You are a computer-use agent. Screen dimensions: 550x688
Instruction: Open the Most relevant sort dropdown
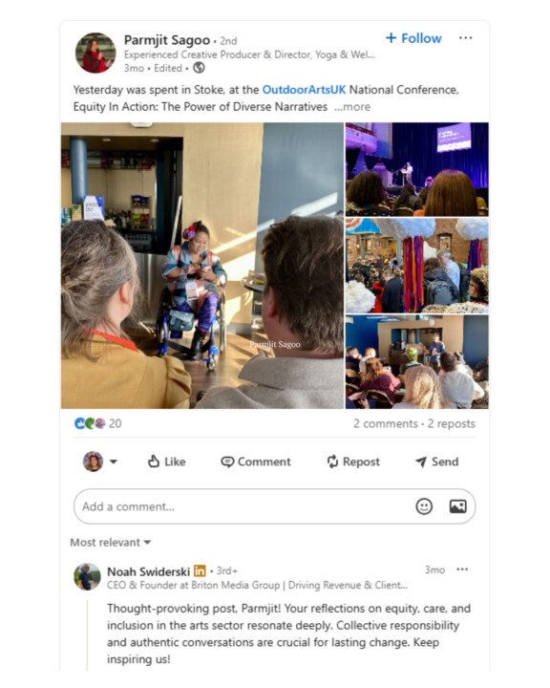[x=111, y=543]
